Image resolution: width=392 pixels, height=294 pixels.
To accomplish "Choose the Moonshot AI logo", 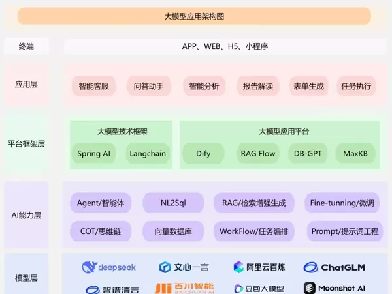I will point(311,288).
